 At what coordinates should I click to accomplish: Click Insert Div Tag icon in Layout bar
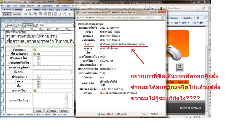(25, 14)
